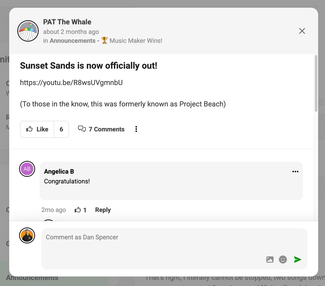Show the post's 6 likes count
The height and width of the screenshot is (286, 325).
[61, 129]
